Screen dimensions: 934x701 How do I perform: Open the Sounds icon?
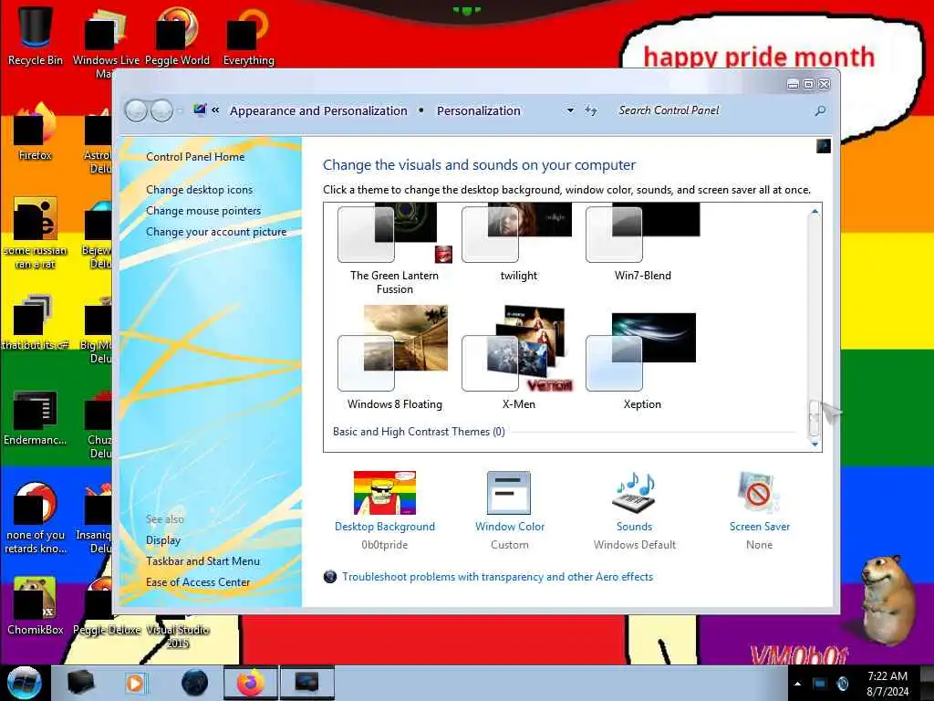point(635,493)
